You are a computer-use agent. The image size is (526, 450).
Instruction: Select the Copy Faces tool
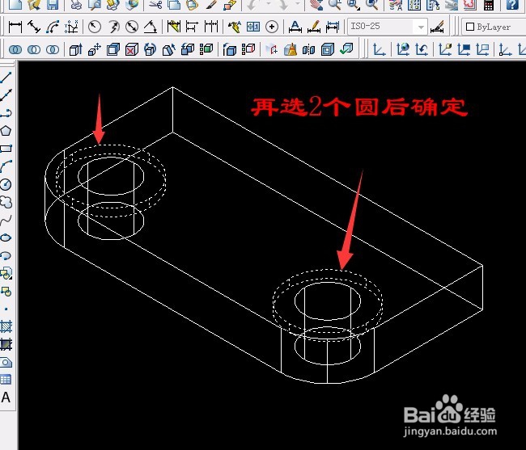[188, 50]
